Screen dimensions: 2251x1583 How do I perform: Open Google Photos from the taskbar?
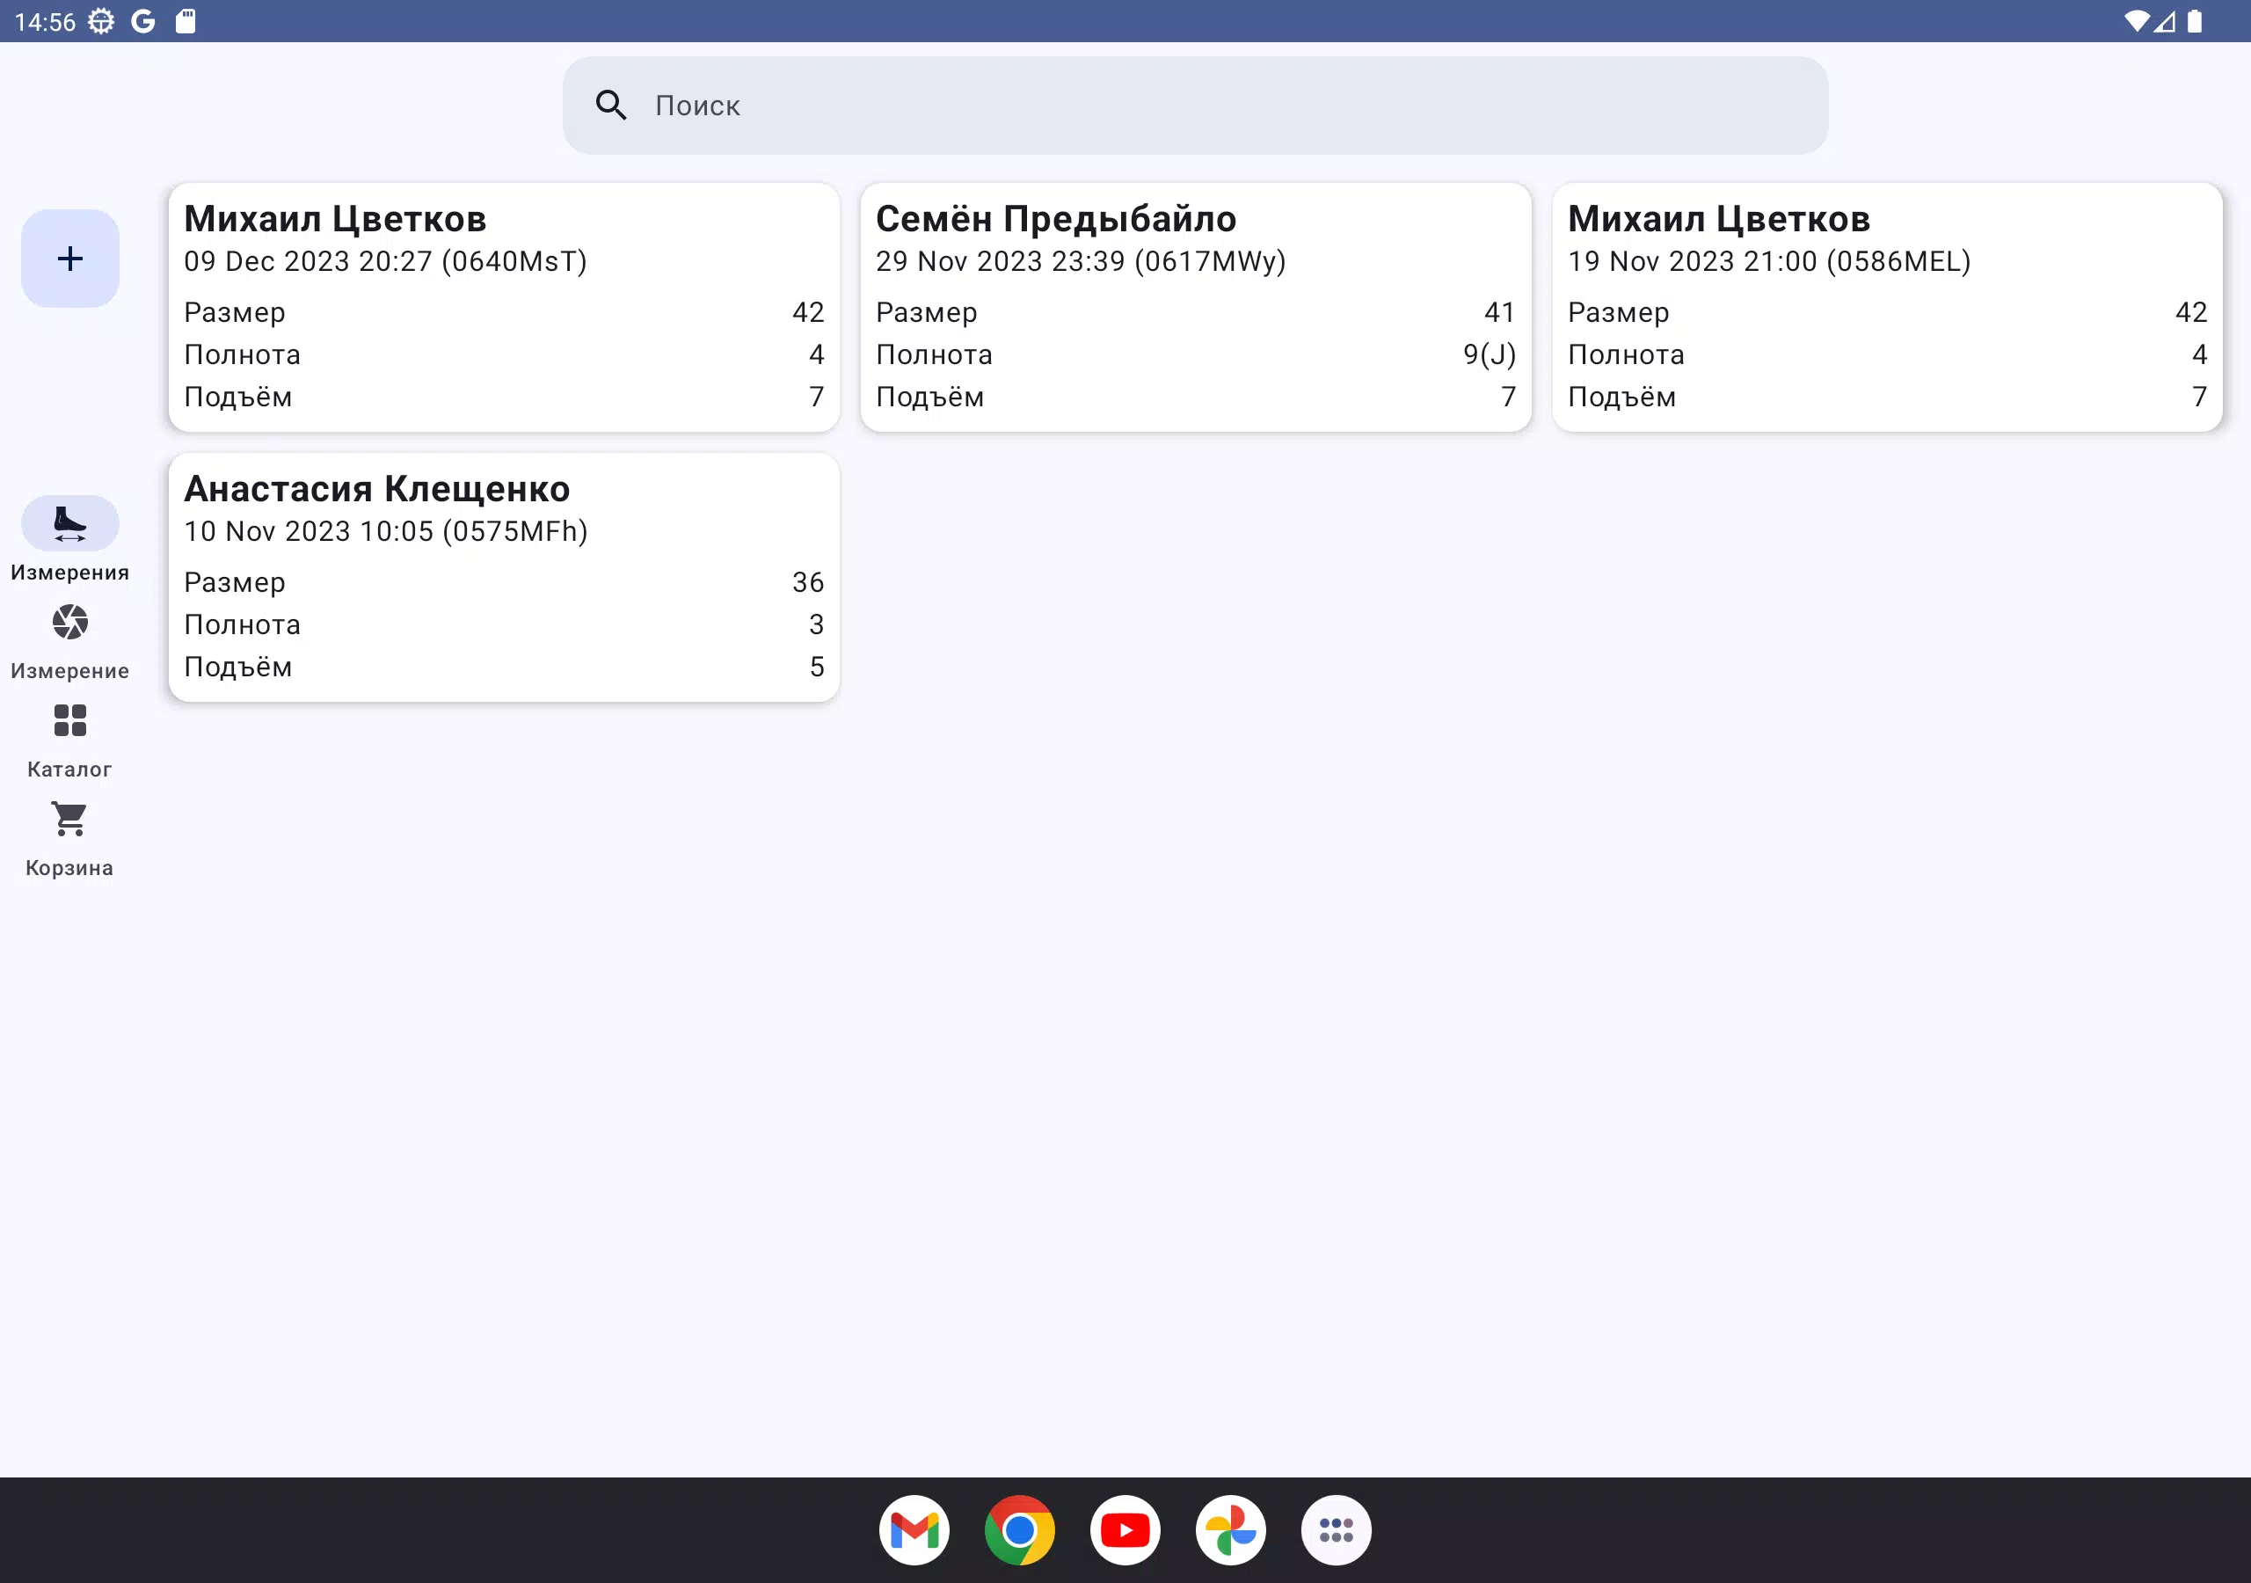1231,1530
